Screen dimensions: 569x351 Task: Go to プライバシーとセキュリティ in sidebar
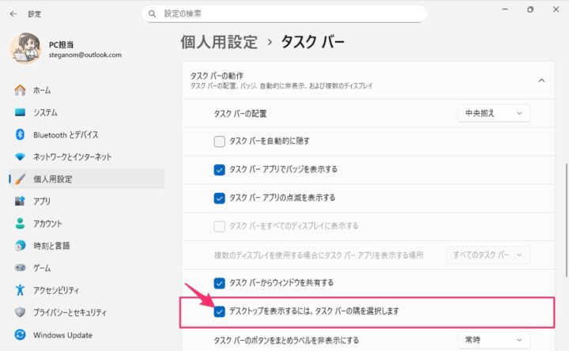70,312
